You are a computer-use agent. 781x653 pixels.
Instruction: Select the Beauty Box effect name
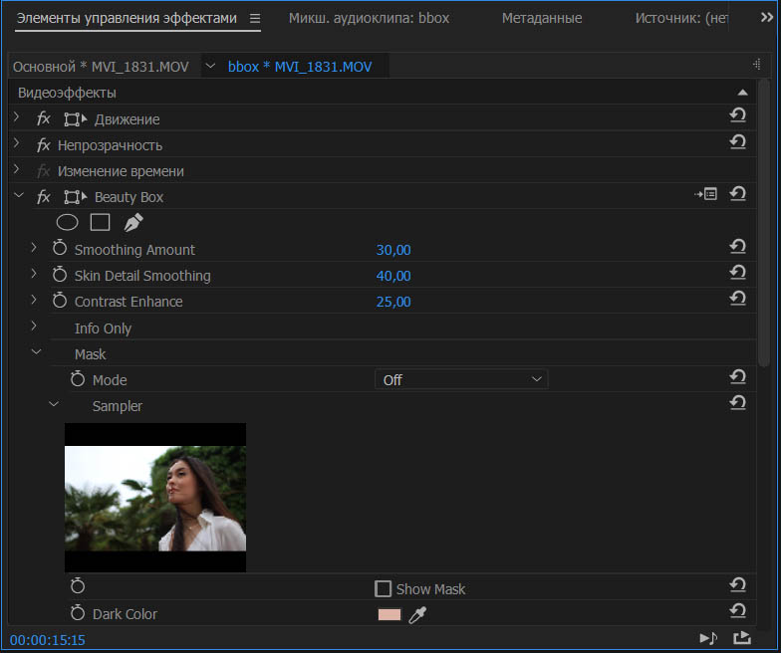(x=130, y=197)
